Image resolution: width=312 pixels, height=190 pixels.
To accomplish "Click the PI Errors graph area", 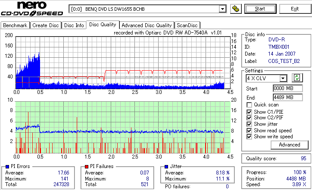I will tap(123, 62).
